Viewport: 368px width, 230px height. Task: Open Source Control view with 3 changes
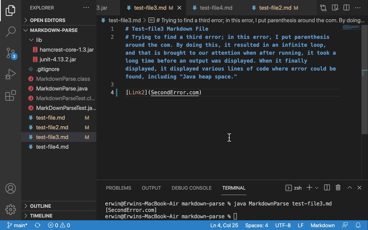tap(10, 53)
